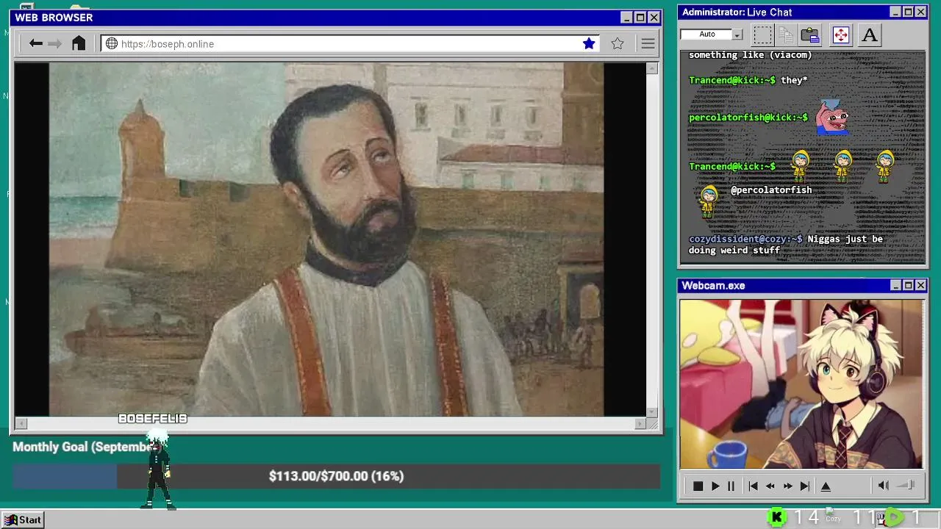Click the monthly goal progress bar
The width and height of the screenshot is (941, 529).
coord(336,476)
